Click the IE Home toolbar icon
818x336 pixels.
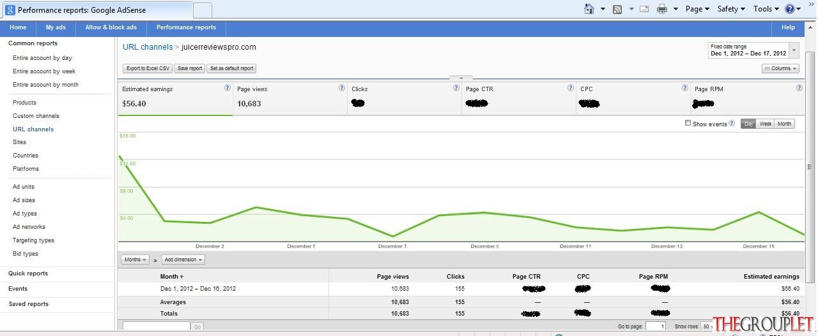pos(589,9)
